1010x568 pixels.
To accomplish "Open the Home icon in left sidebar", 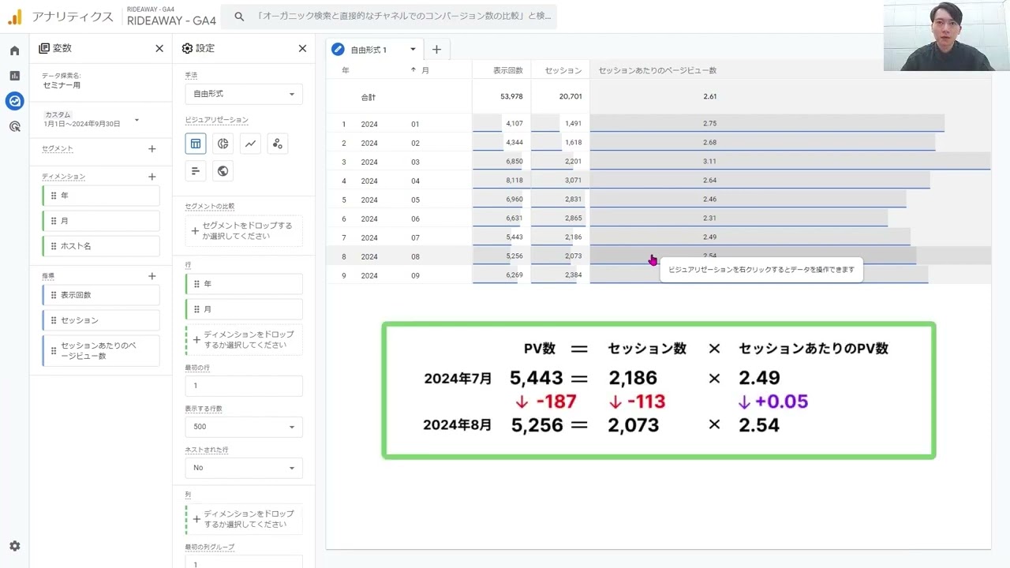I will tap(14, 50).
